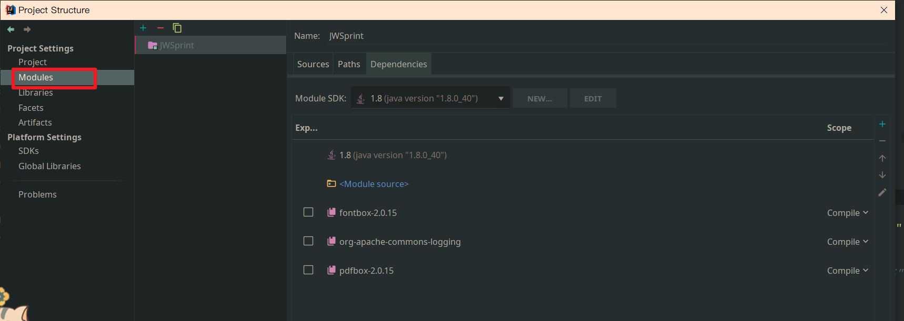904x321 pixels.
Task: Open the Artifacts settings page
Action: click(x=35, y=122)
